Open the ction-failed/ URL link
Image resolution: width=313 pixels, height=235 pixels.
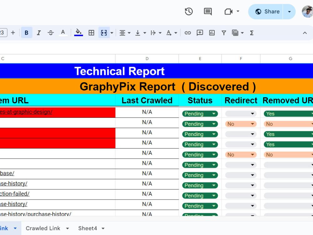[15, 194]
